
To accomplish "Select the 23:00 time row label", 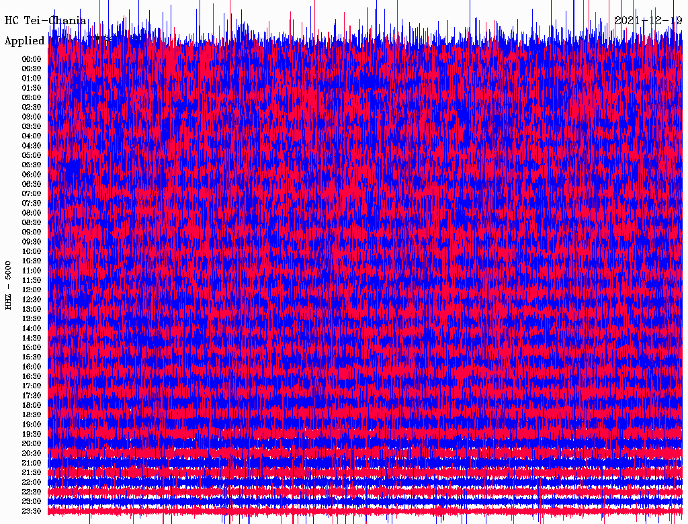I will (32, 502).
